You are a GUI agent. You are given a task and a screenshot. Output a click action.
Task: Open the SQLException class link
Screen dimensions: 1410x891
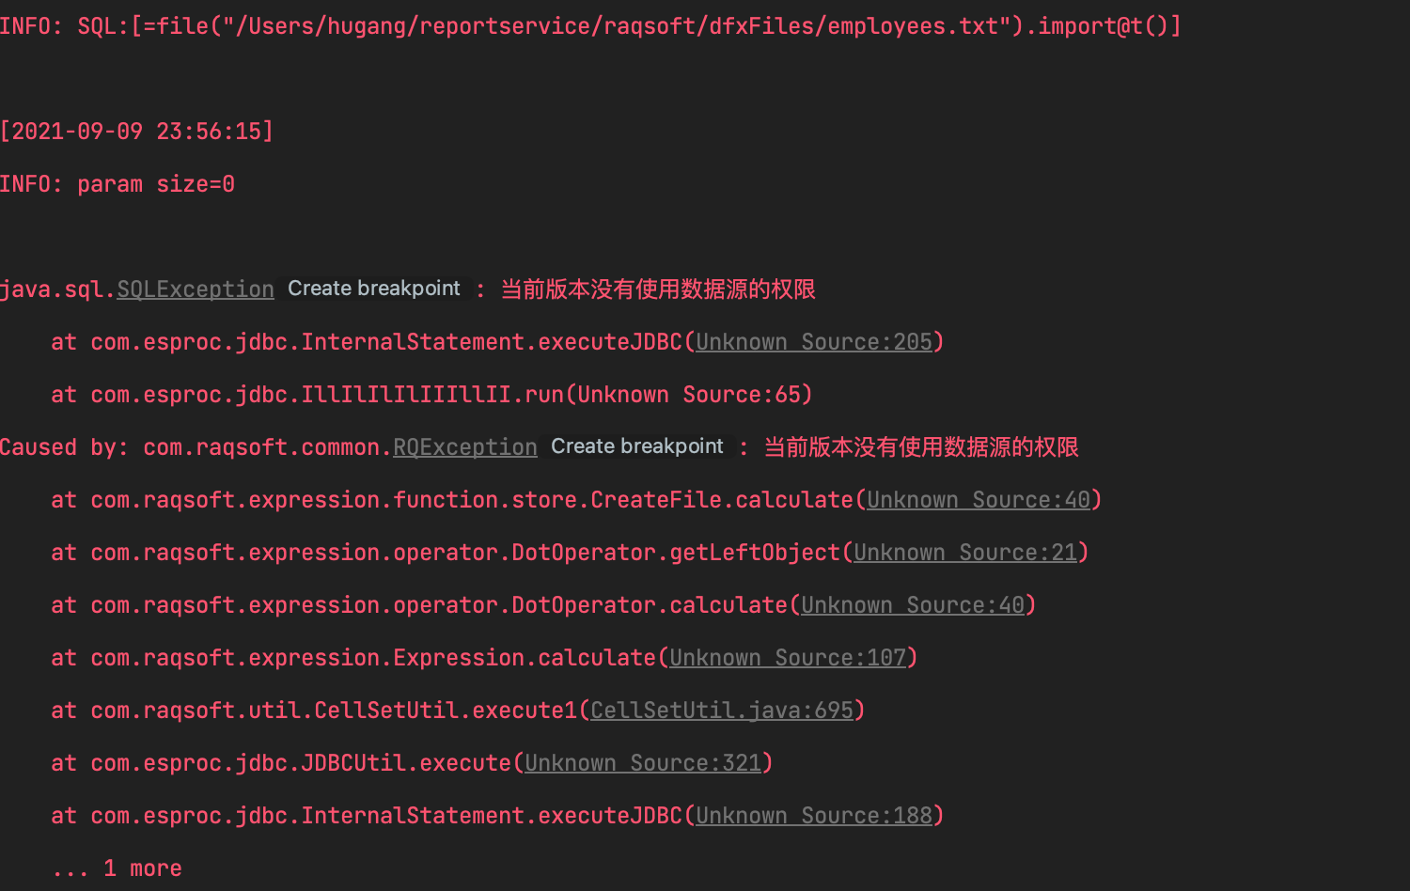[196, 289]
